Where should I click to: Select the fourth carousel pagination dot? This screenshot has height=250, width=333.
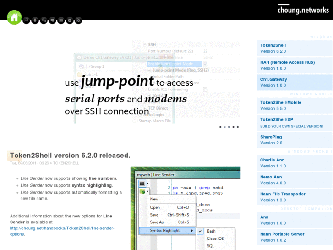coord(234,127)
